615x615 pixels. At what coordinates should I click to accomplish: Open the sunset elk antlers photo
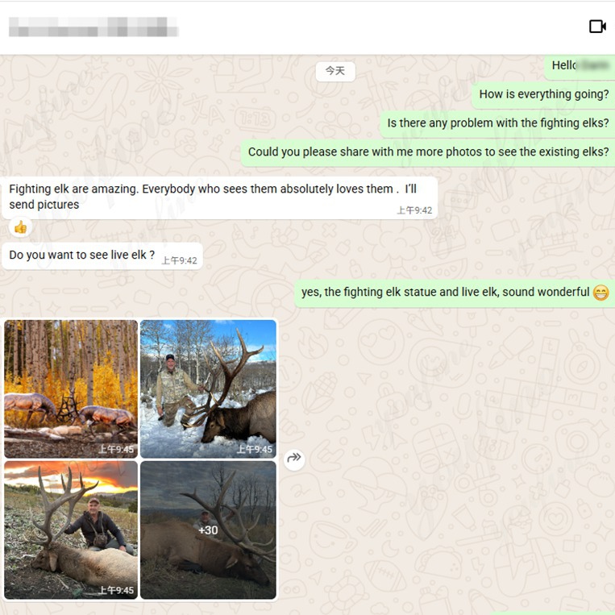point(71,530)
